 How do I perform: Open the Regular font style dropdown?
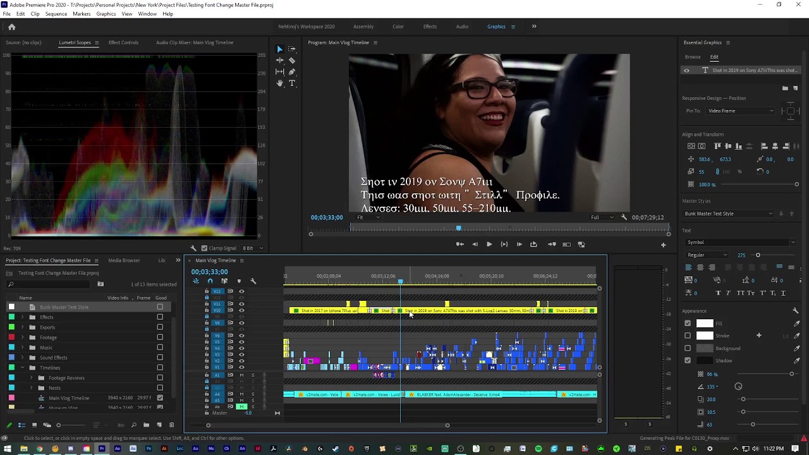707,255
